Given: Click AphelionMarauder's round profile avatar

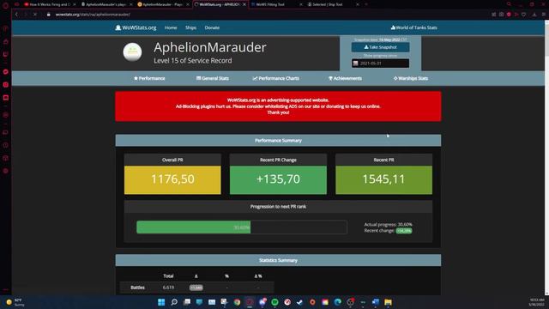Looking at the screenshot, I should coord(132,51).
